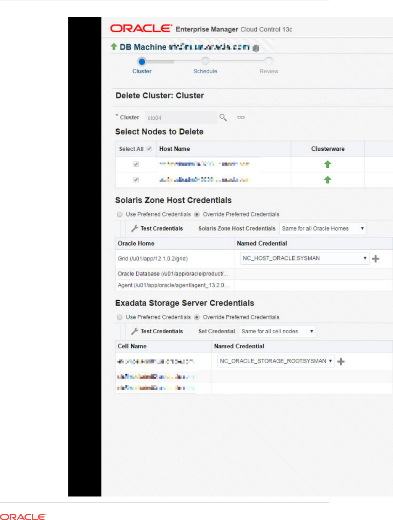Add a named credential for Grid home
The width and height of the screenshot is (393, 520).
(376, 259)
